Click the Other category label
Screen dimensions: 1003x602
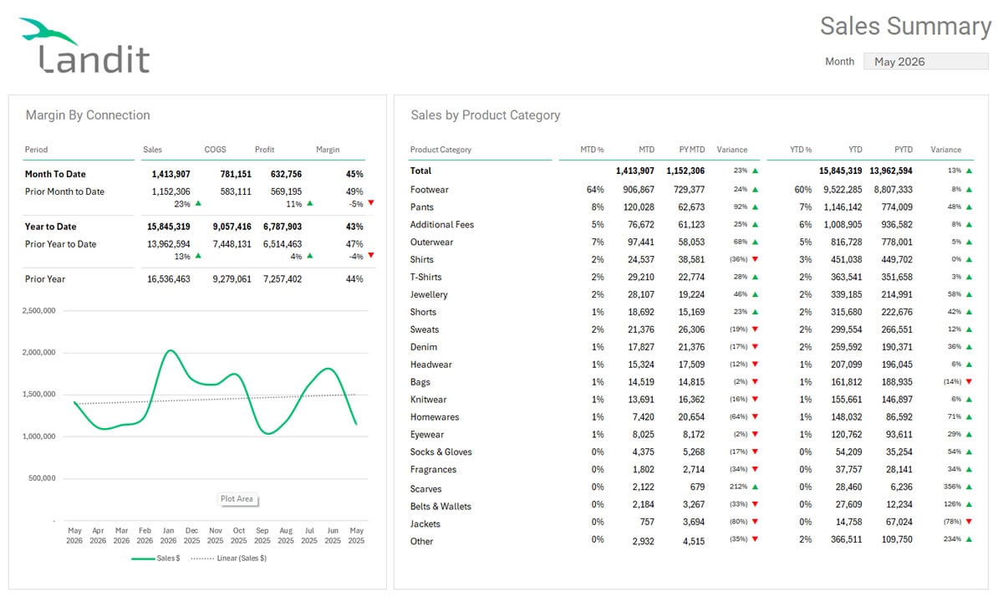pyautogui.click(x=421, y=543)
